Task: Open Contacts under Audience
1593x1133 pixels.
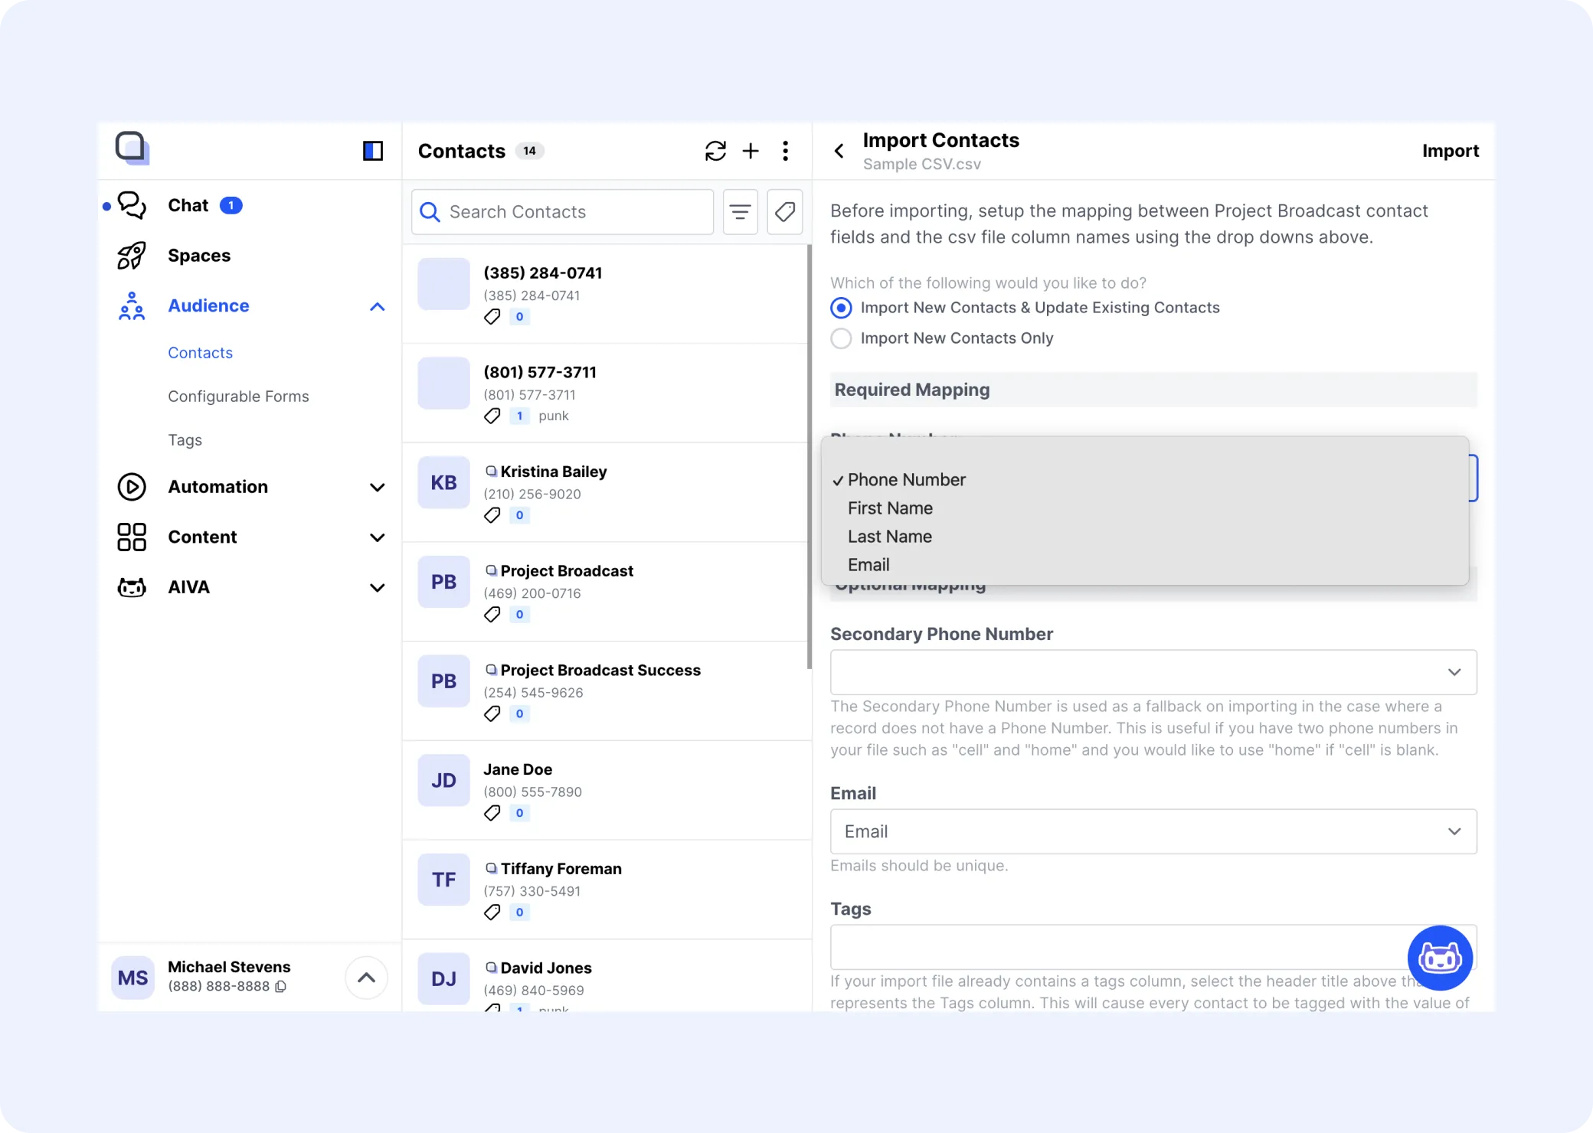Action: [x=200, y=353]
